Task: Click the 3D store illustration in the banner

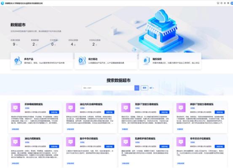Action: (x=161, y=30)
